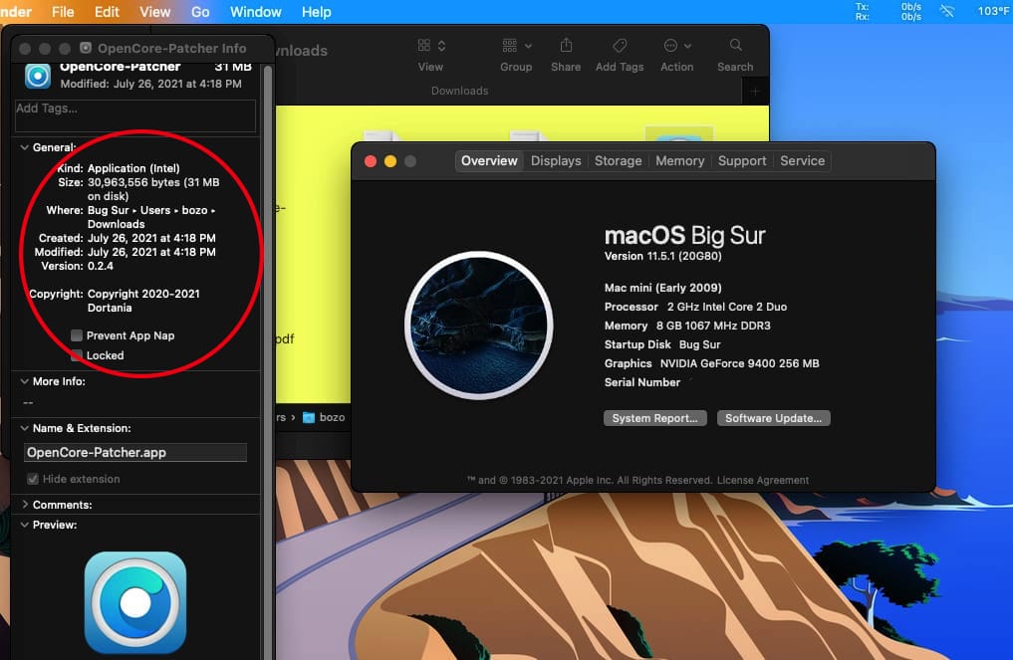Collapse the More Info section
This screenshot has width=1013, height=660.
(x=25, y=381)
